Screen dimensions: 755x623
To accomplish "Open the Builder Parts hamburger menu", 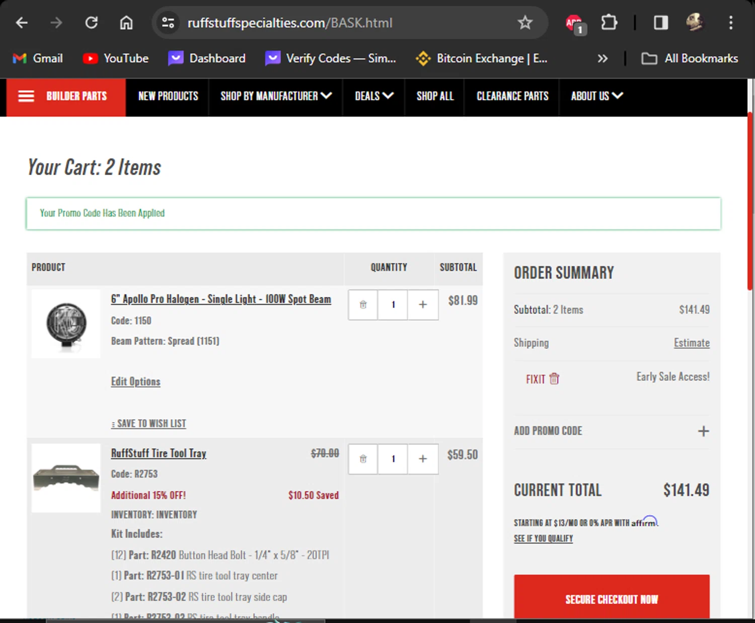I will click(x=66, y=97).
